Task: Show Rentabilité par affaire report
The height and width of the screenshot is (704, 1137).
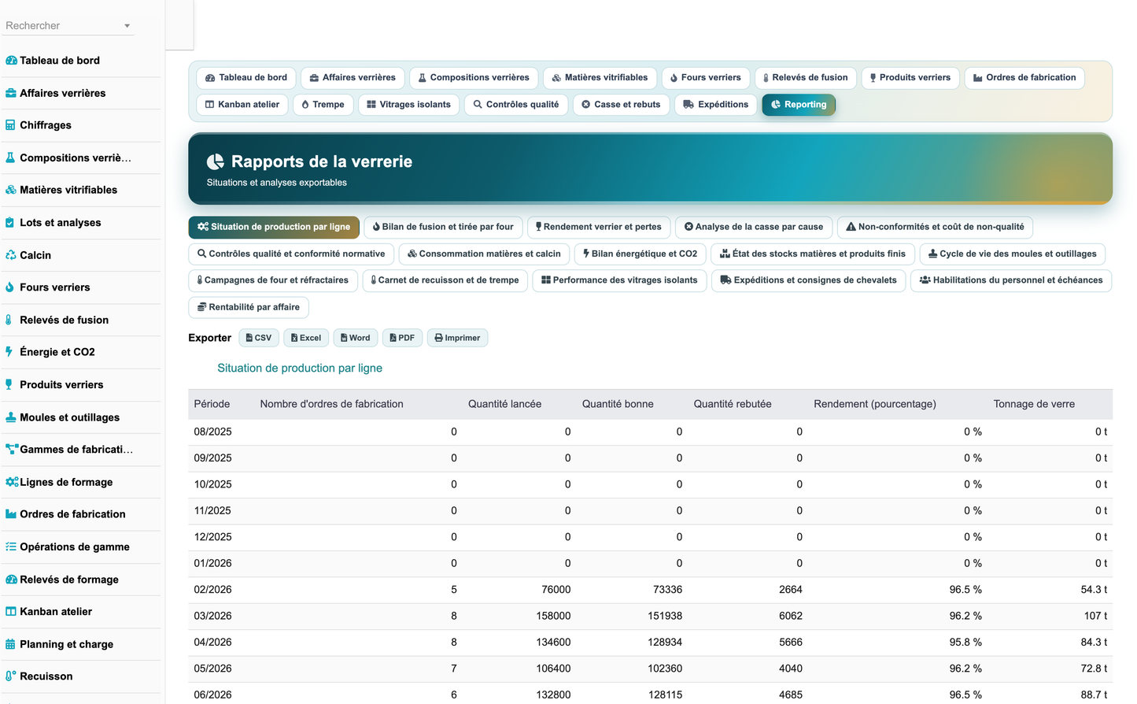Action: 249,307
